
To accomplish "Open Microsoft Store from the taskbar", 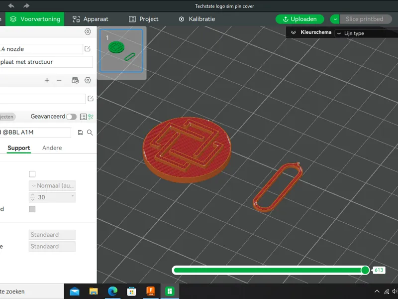I will (x=131, y=292).
